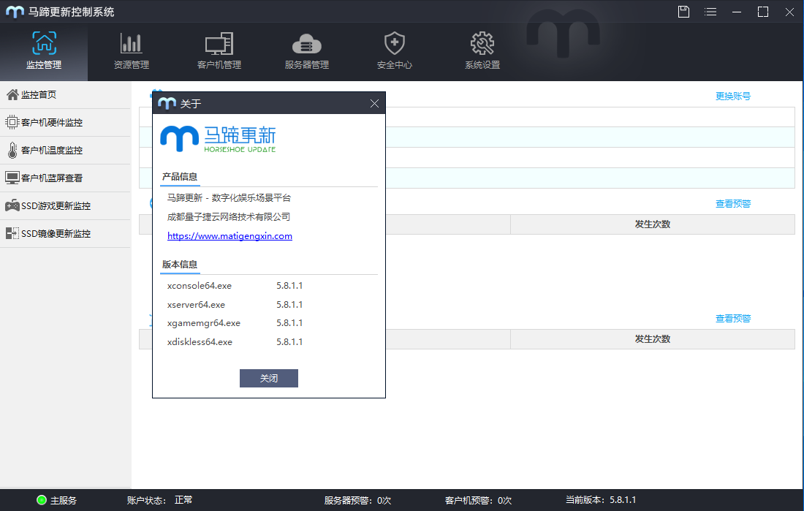Click the upper 发生次数 column header
The width and height of the screenshot is (804, 511).
(652, 224)
